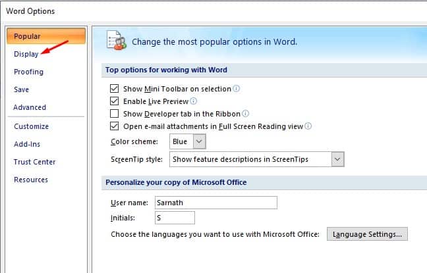The image size is (427, 273).
Task: Click the Initials field
Action: point(175,218)
